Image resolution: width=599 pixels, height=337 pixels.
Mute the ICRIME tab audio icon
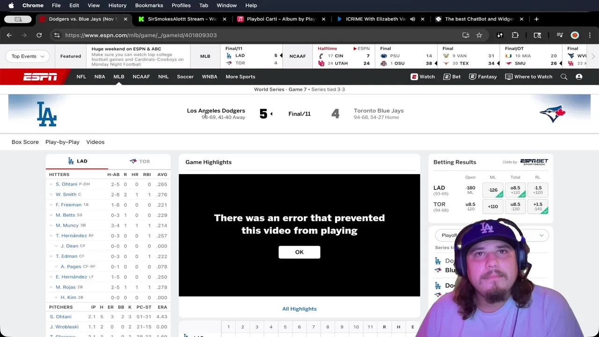coord(412,19)
